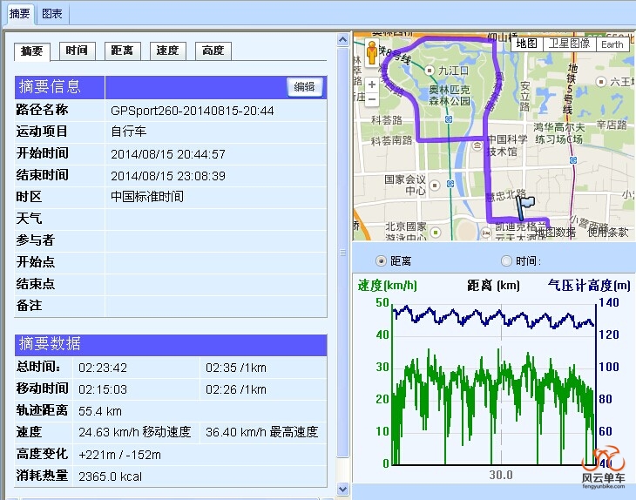Zoom in the map with plus button

[372, 84]
